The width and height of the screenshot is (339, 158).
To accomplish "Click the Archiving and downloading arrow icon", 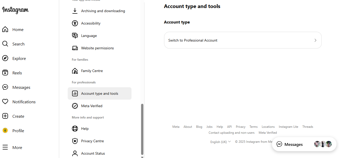I will (x=75, y=11).
